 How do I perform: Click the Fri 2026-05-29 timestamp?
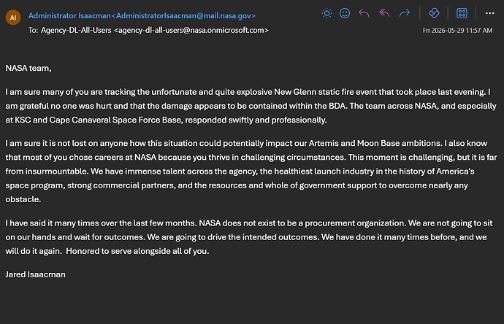click(x=457, y=31)
